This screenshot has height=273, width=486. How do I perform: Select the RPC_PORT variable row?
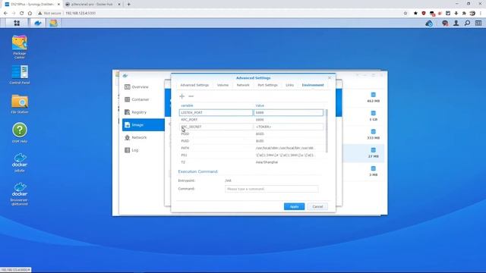coord(251,120)
